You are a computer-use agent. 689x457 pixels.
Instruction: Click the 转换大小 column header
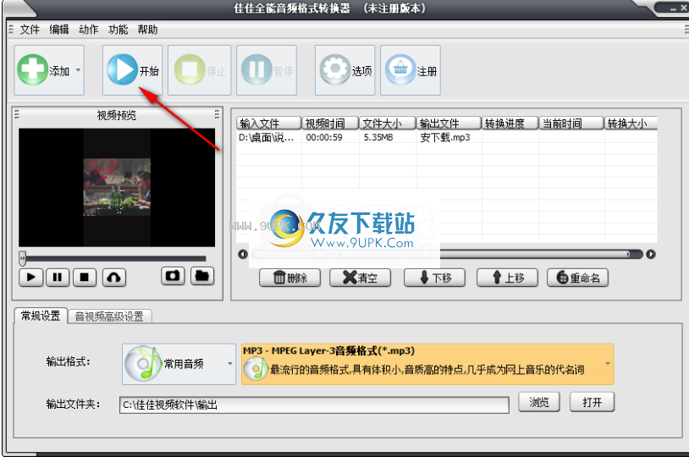click(x=631, y=123)
